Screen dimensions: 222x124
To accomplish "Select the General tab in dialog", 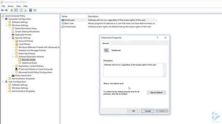I will [x=105, y=43].
